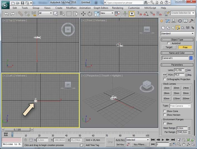Activate Select and Move tool

click(83, 14)
